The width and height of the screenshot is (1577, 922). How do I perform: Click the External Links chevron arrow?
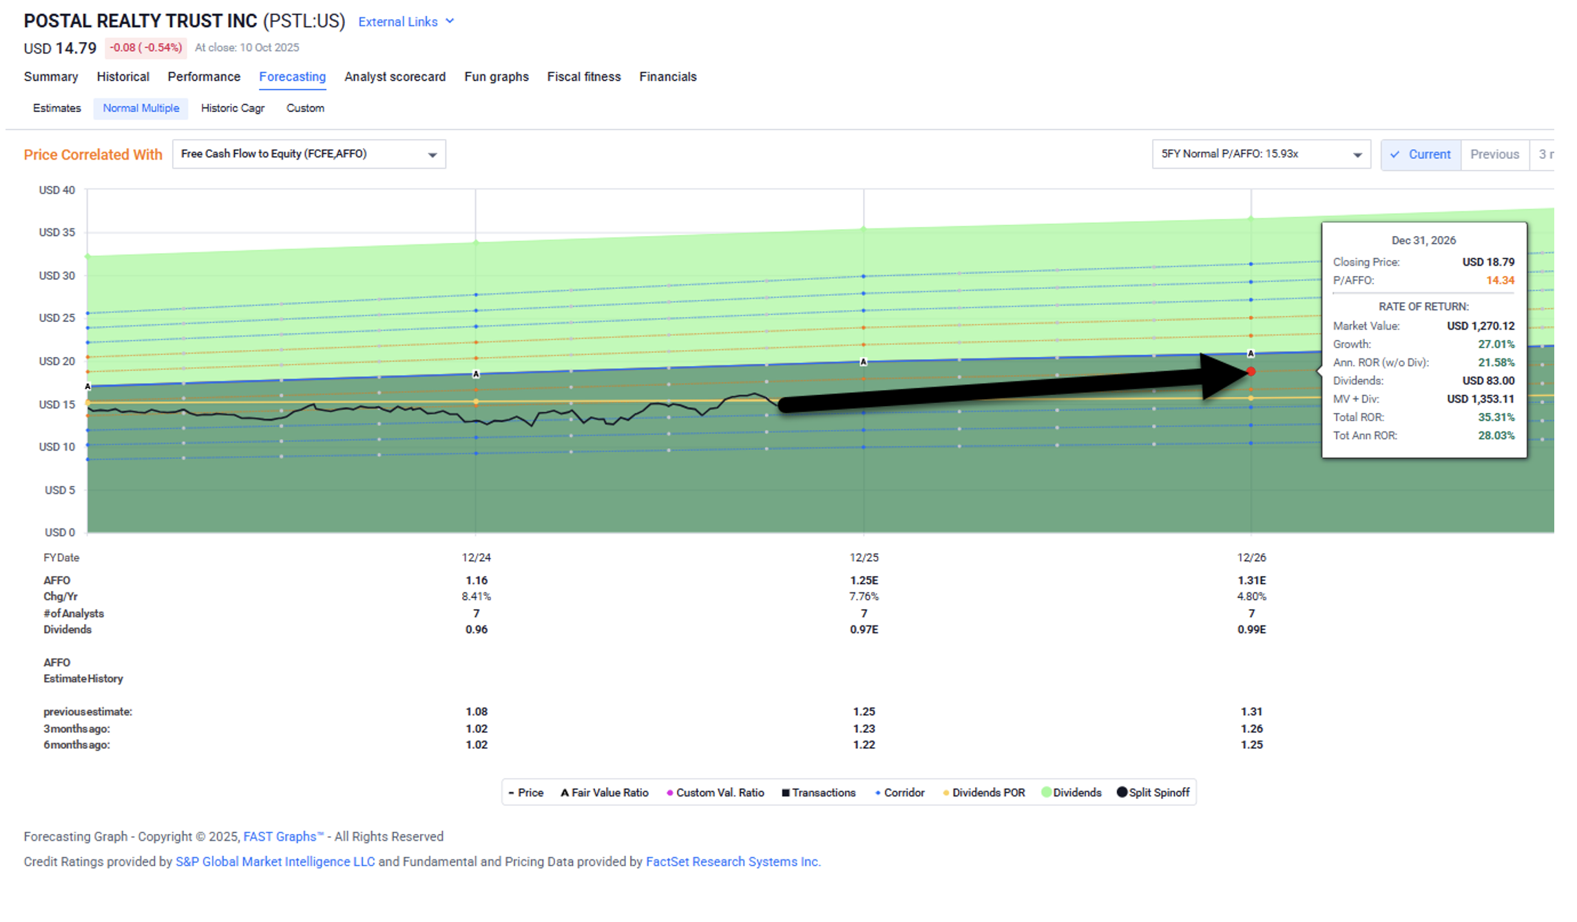(x=450, y=21)
